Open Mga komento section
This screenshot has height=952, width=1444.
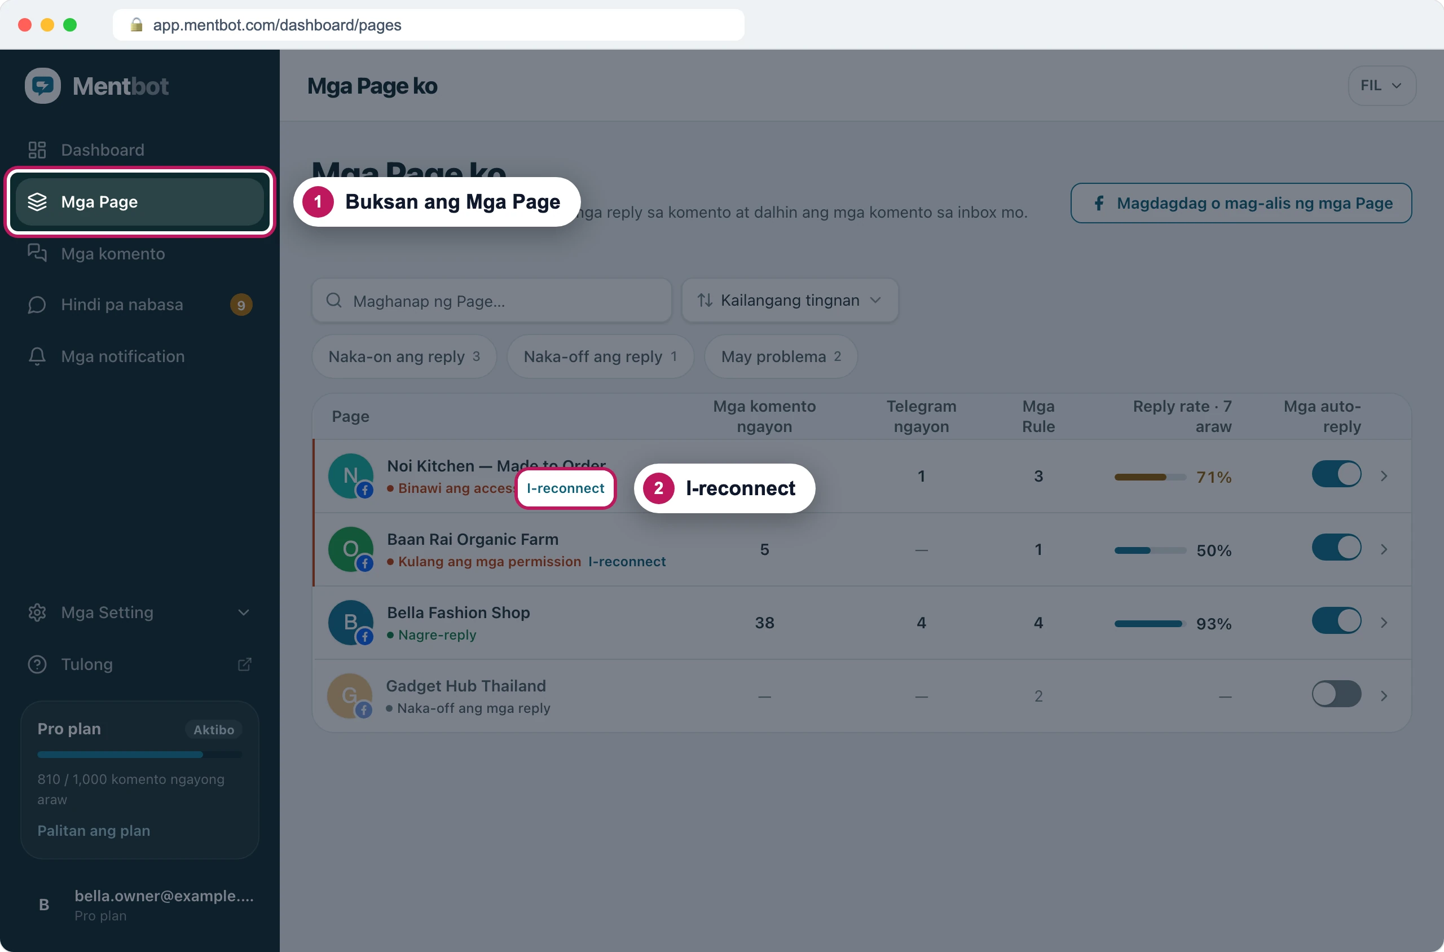pyautogui.click(x=140, y=253)
